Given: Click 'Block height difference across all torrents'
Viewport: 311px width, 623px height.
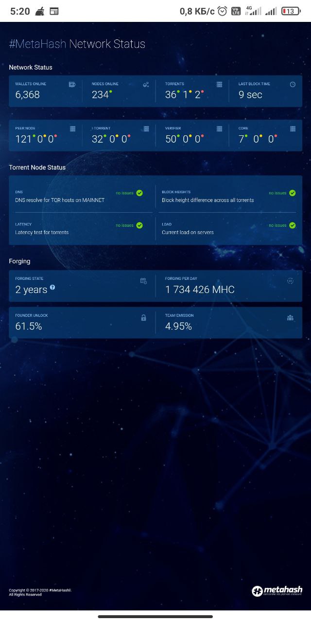Looking at the screenshot, I should tap(208, 200).
